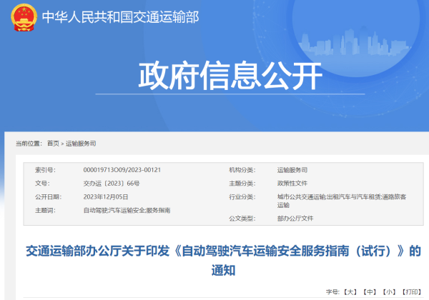The height and width of the screenshot is (300, 429).
Task: Click the keywords 自动驾驶;汽车运输安全;服务指南
Action: coord(127,210)
